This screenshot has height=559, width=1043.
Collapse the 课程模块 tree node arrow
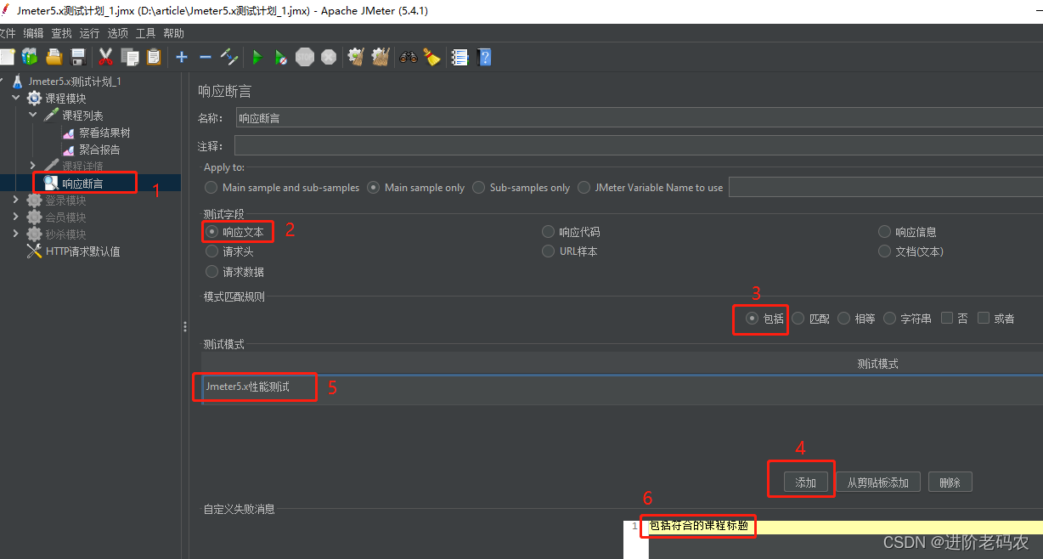16,99
